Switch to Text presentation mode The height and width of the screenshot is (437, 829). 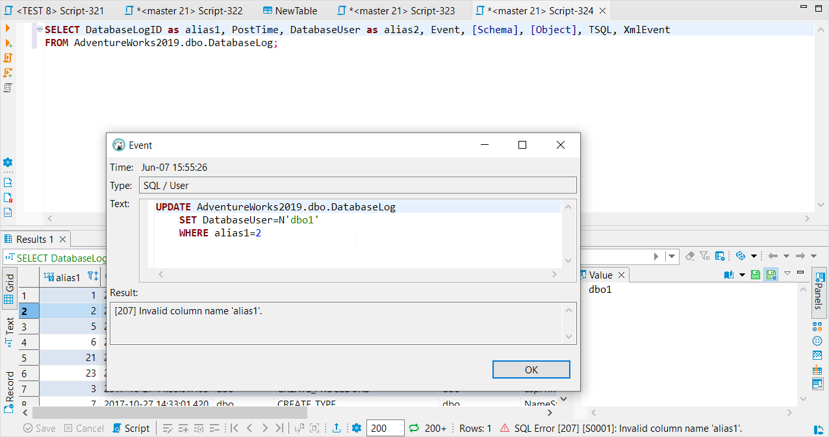pyautogui.click(x=8, y=327)
